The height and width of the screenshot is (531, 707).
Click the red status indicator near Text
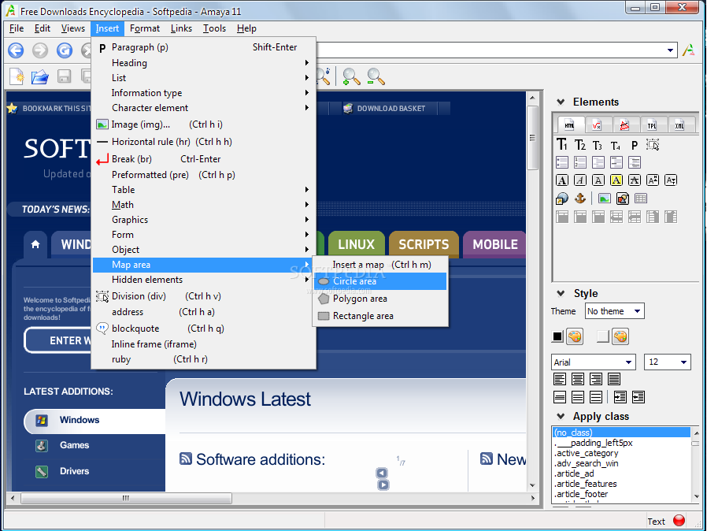tap(679, 521)
